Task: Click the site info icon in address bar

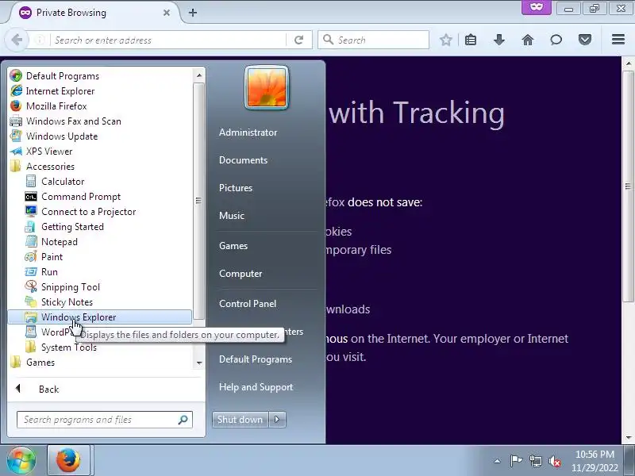Action: coord(40,40)
